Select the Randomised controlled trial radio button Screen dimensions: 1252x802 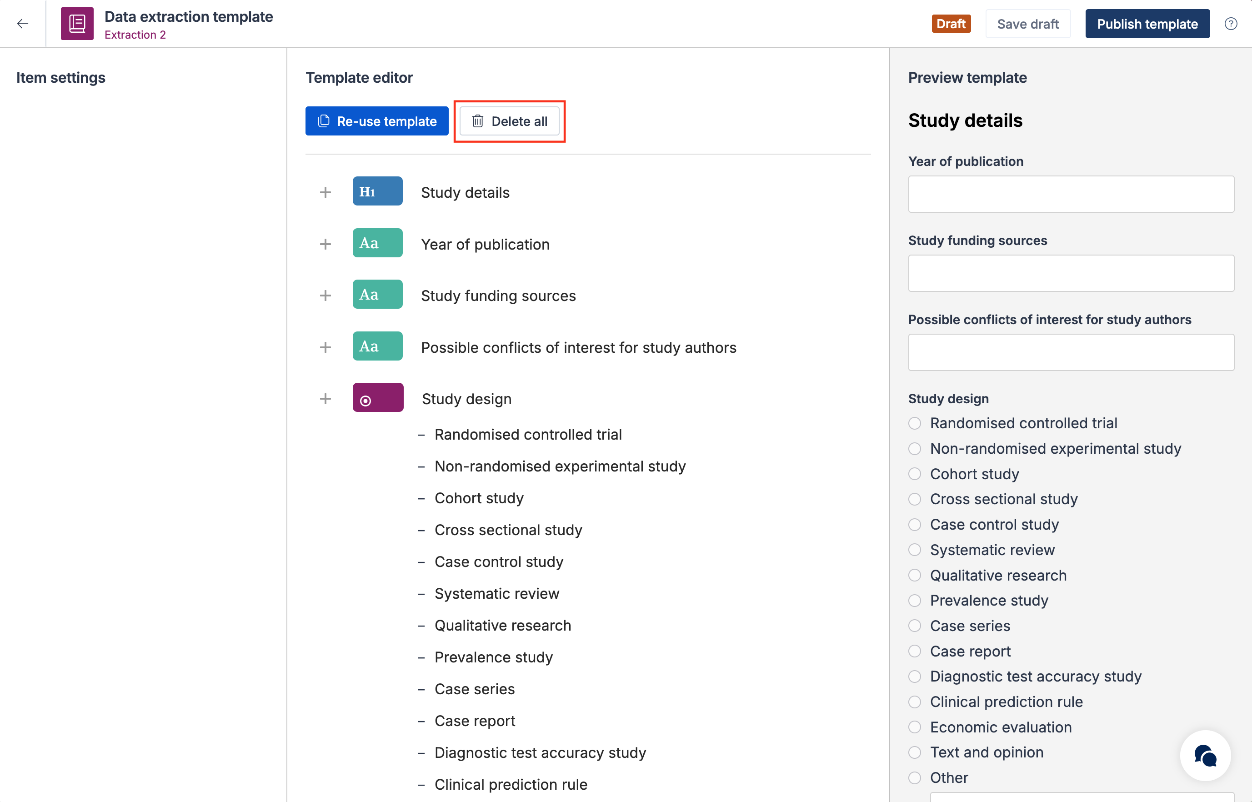pyautogui.click(x=915, y=423)
